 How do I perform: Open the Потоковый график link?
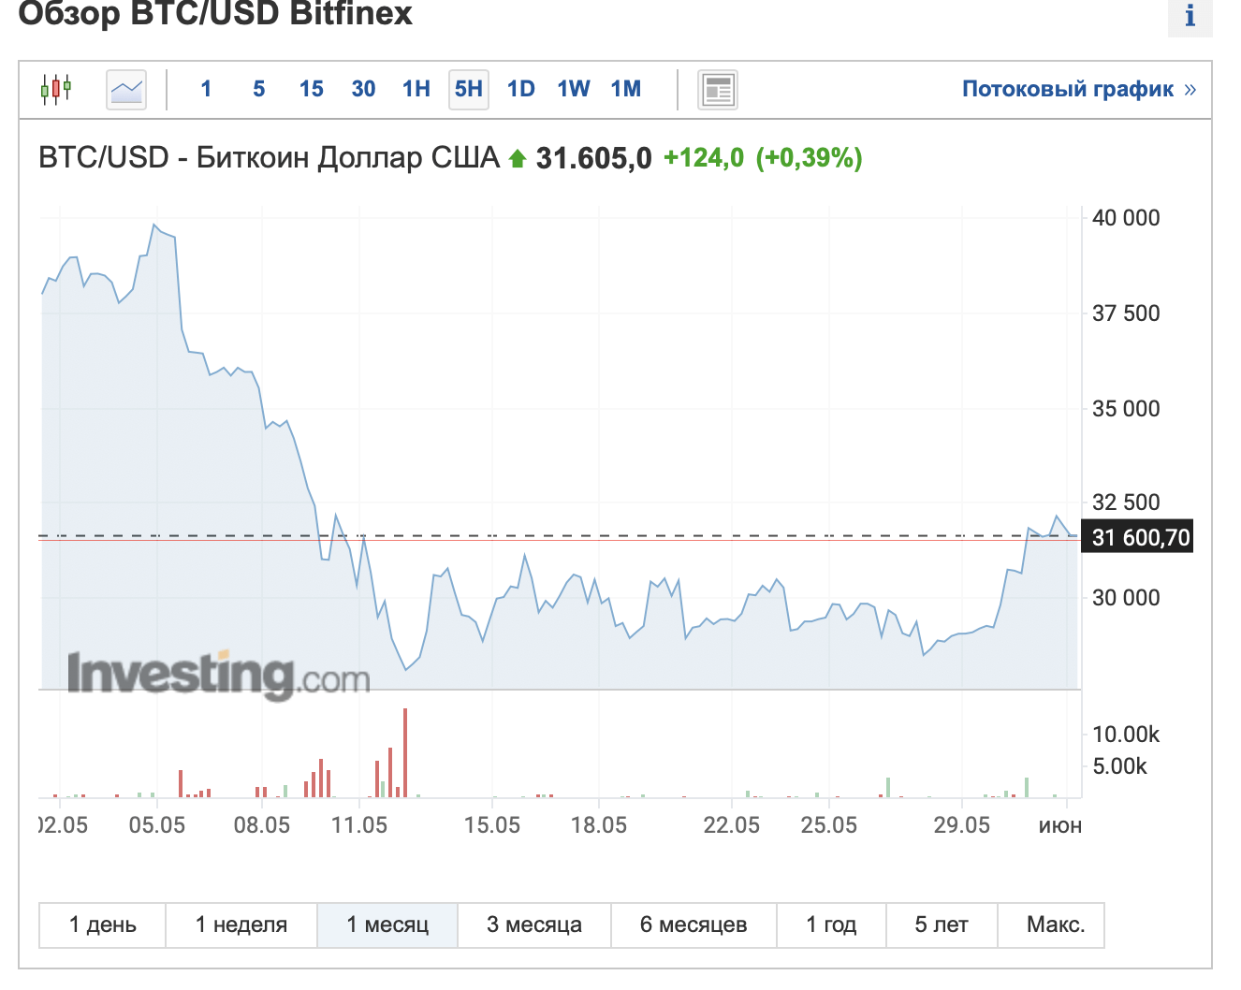click(x=1079, y=89)
